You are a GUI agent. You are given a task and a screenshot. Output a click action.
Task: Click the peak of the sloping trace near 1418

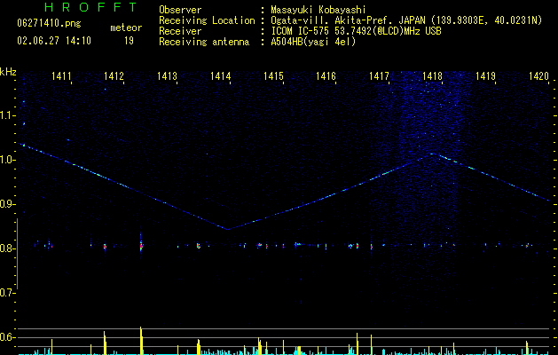(432, 154)
